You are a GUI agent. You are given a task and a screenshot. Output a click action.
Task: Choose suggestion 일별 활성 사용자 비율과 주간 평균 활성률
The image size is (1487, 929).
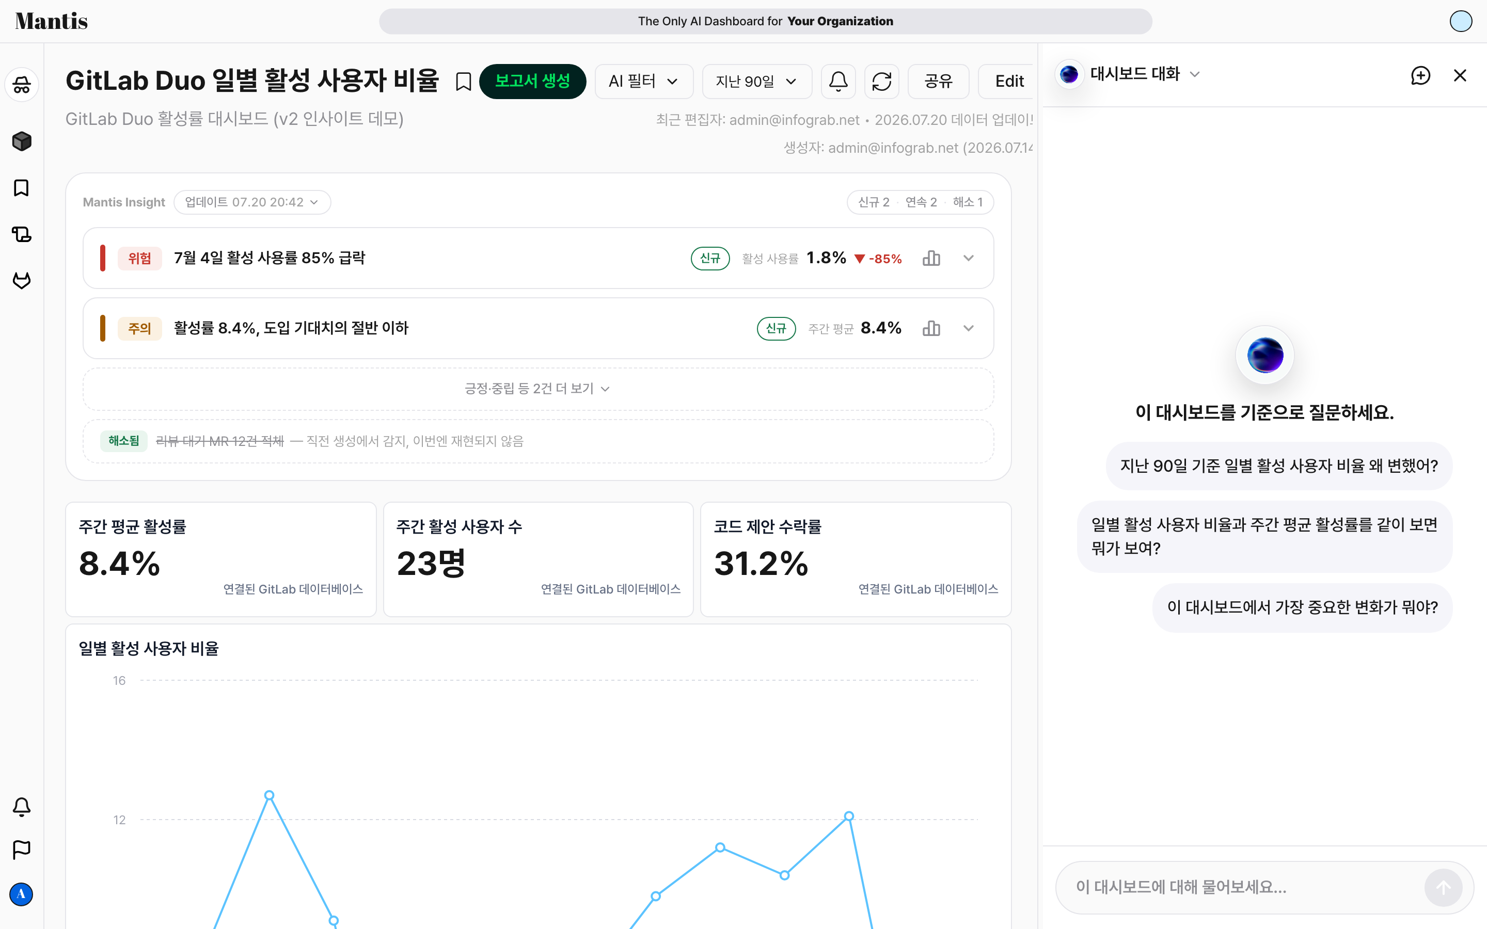(x=1264, y=536)
